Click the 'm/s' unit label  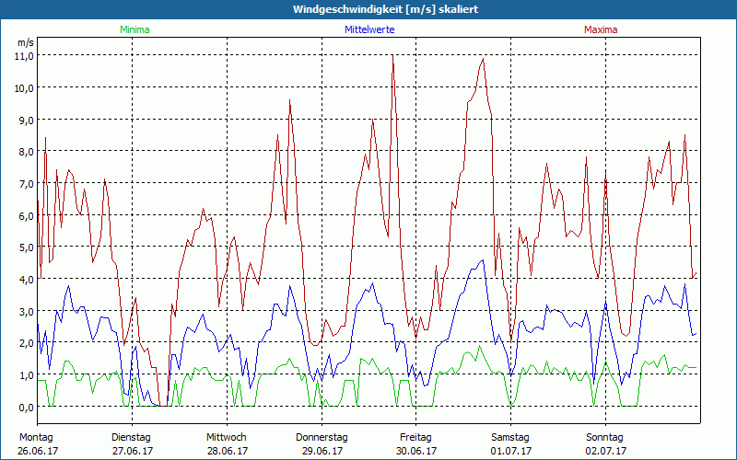[x=26, y=42]
